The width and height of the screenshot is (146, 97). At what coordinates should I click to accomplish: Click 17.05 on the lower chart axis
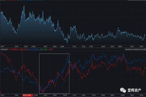point(84,95)
